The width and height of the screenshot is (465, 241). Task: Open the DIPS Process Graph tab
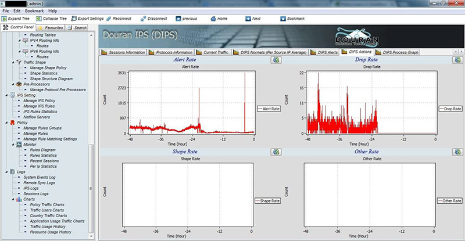click(x=397, y=52)
